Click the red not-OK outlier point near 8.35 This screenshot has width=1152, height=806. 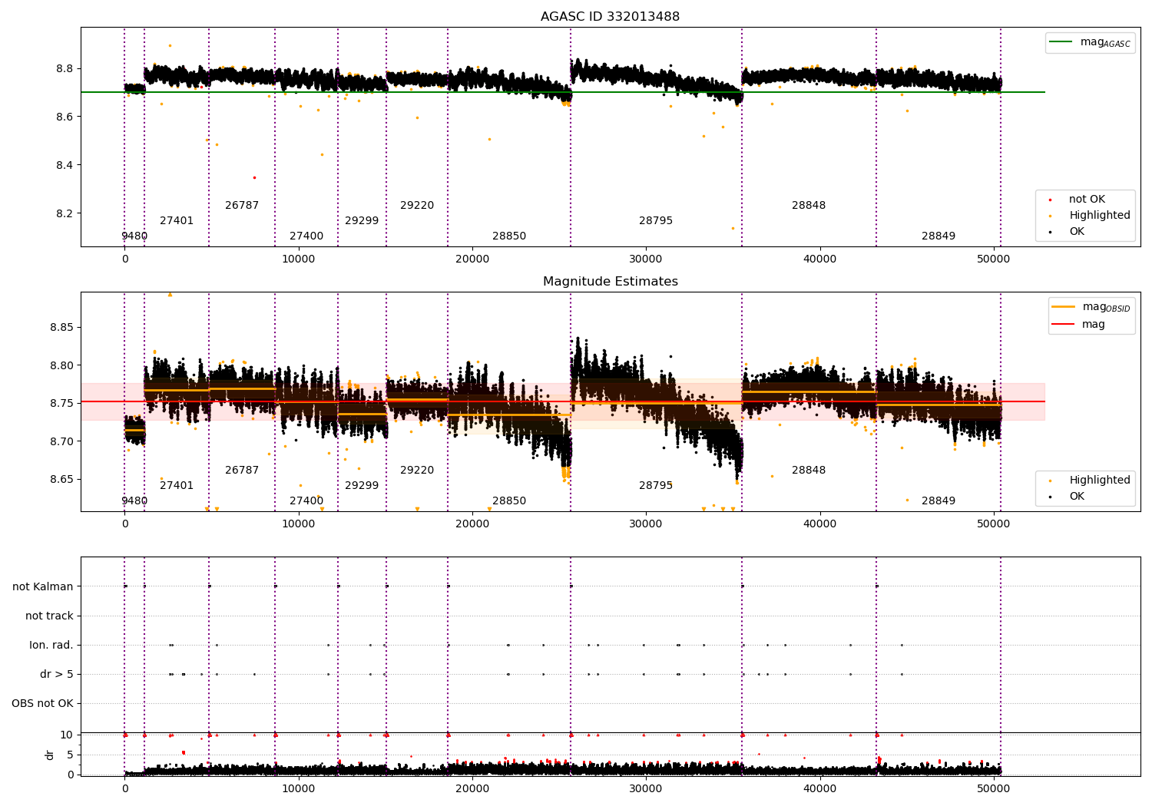pyautogui.click(x=254, y=177)
